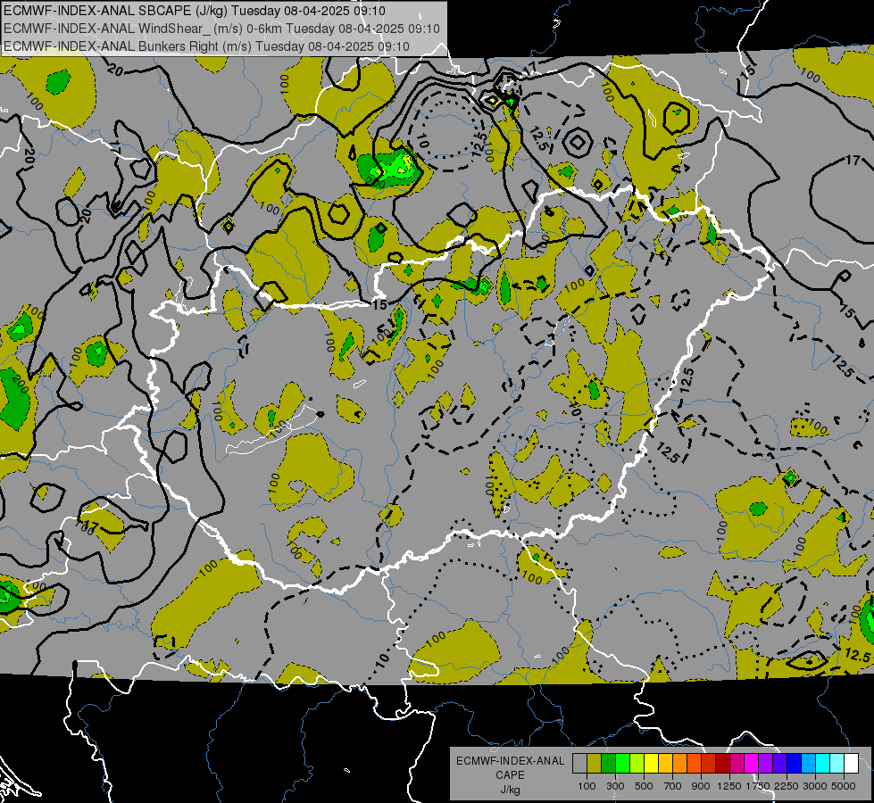
Task: Click the 900 value under the color scale
Action: [701, 786]
